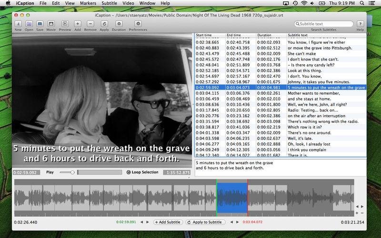The image size is (381, 238).
Task: Open the Video menu
Action: (128, 3)
